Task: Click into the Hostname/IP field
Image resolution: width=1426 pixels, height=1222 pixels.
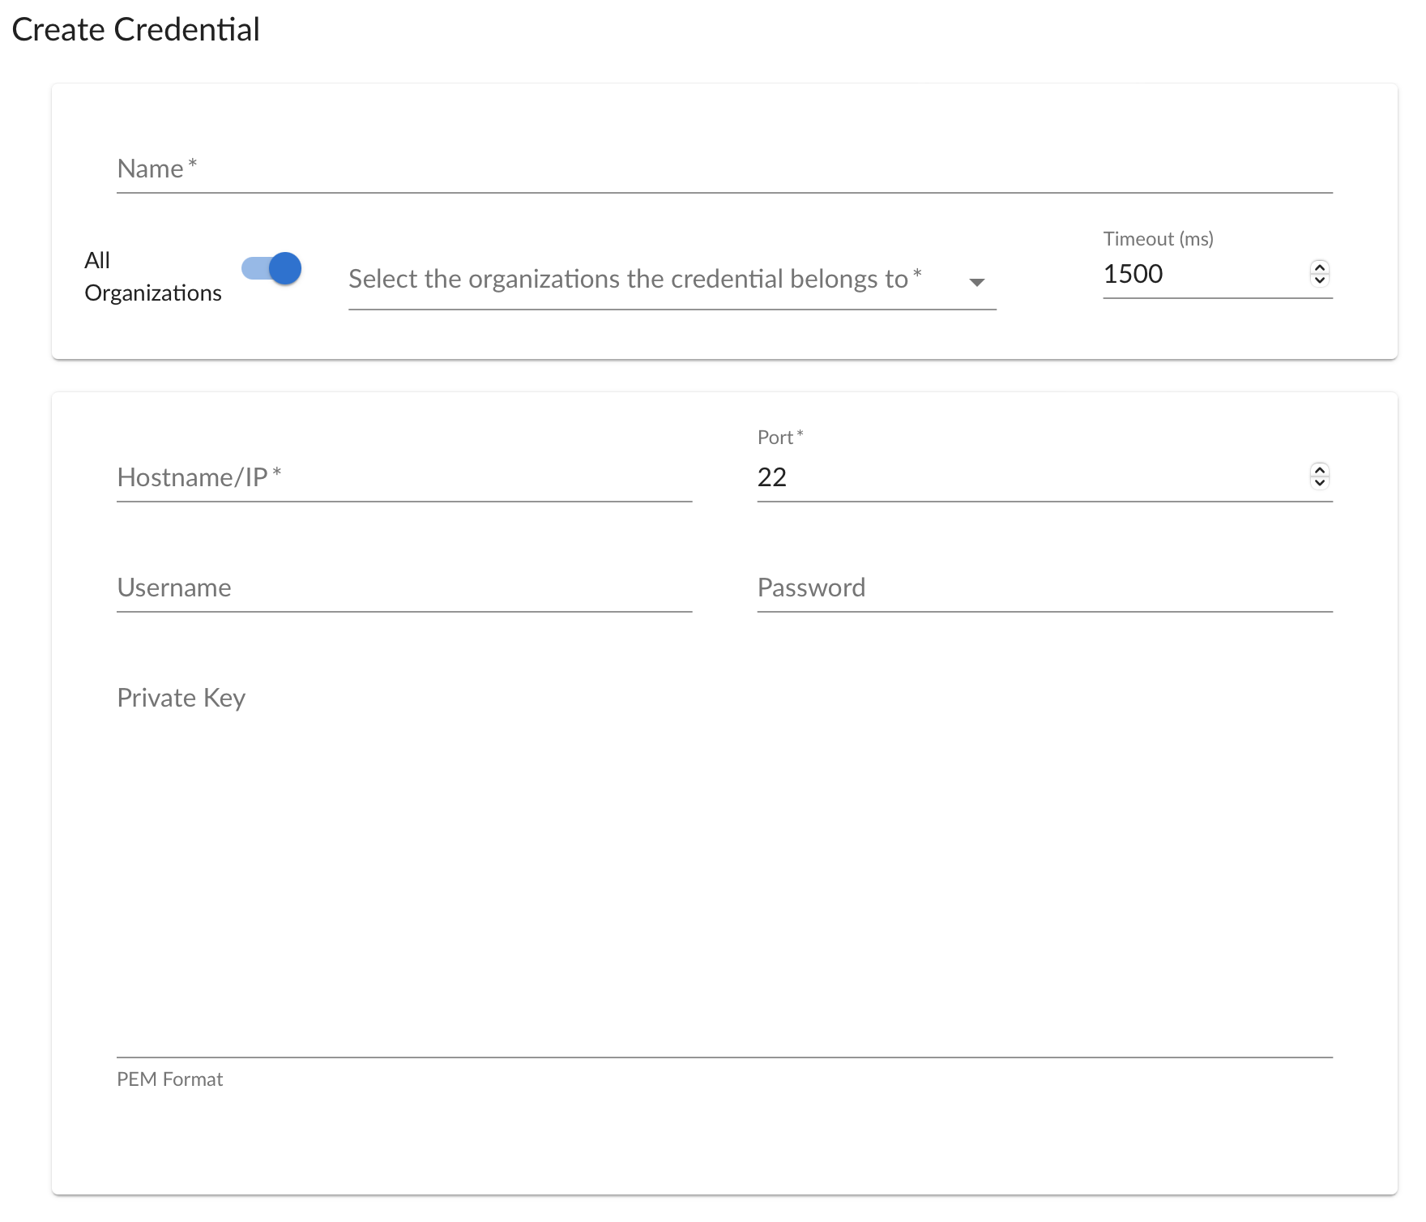Action: (x=403, y=477)
